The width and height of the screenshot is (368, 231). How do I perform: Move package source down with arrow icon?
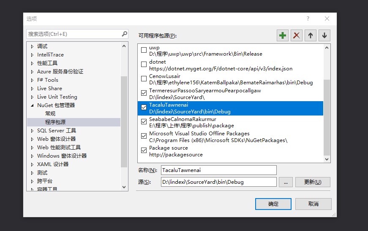coord(324,36)
